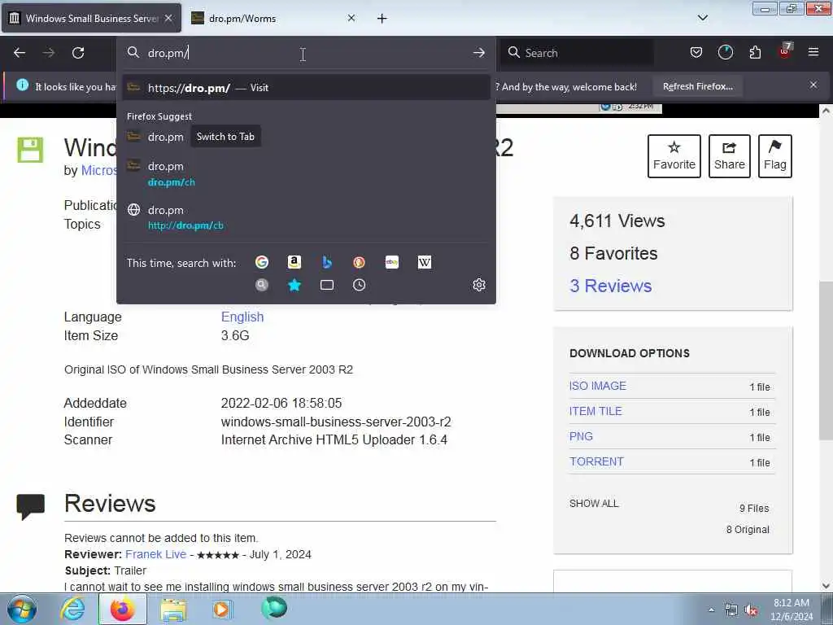833x625 pixels.
Task: Choose the dro.pm/ch suggestion
Action: coord(306,174)
